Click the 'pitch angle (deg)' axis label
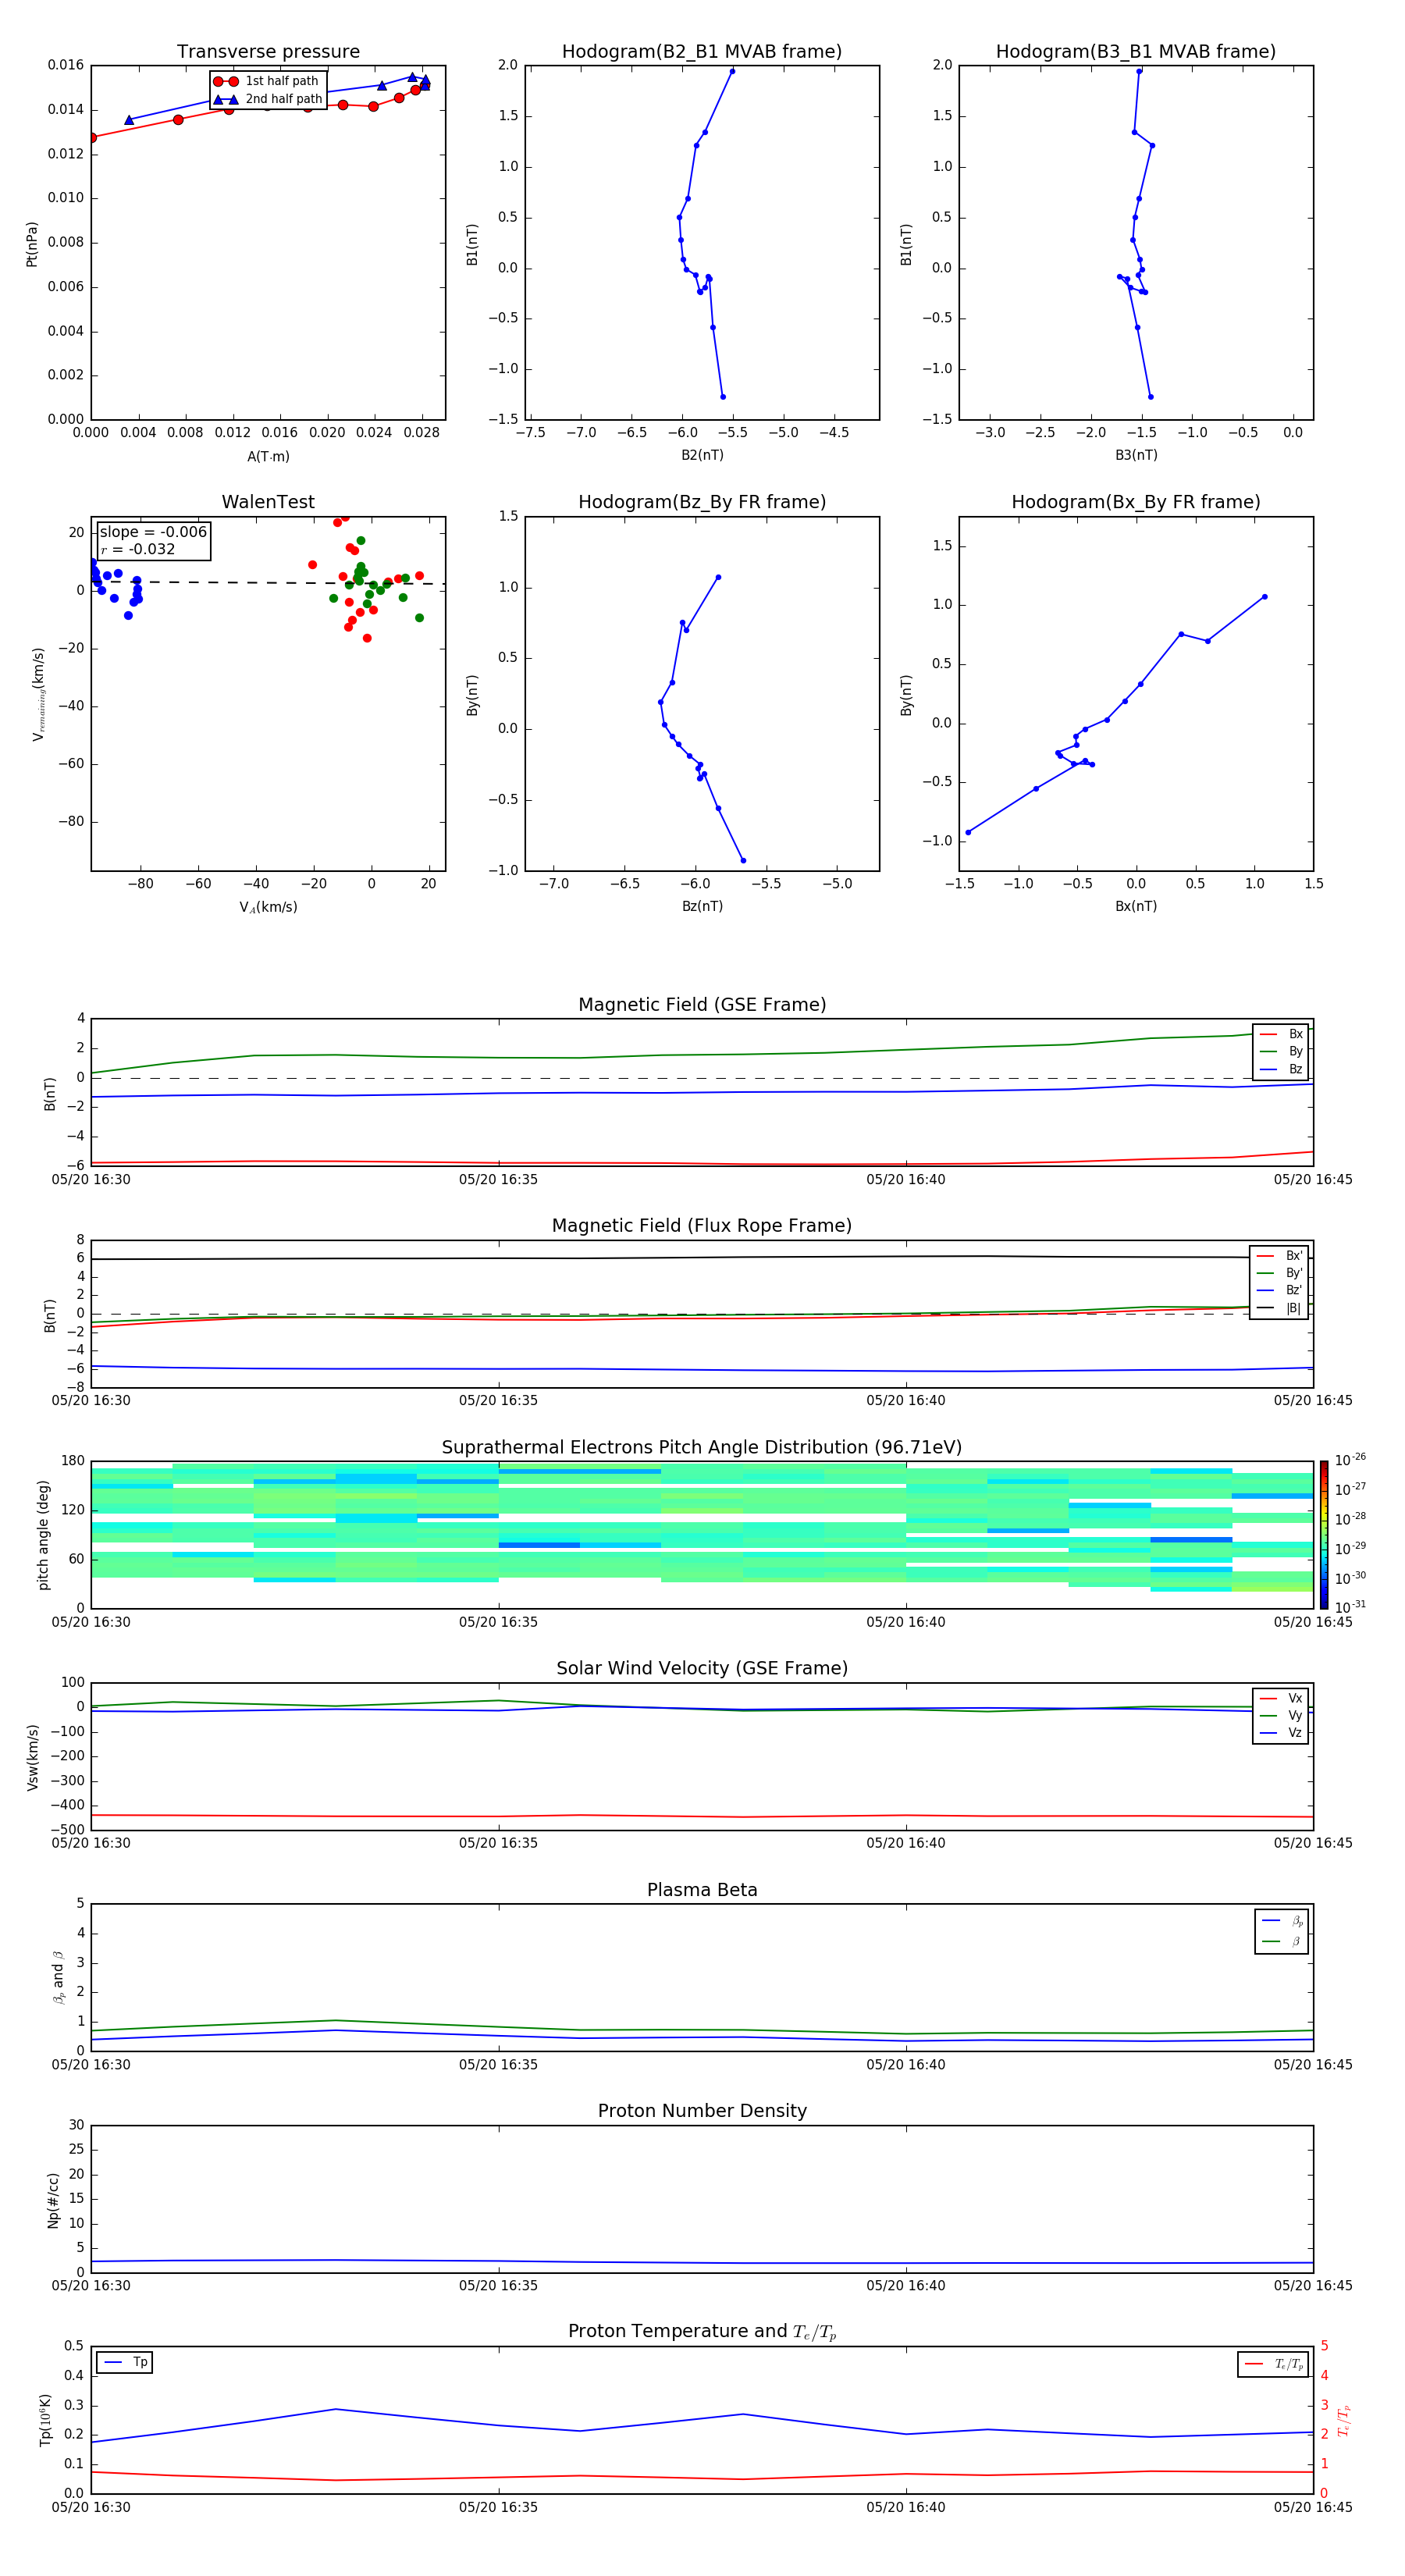This screenshot has width=1405, height=2576. point(43,1535)
